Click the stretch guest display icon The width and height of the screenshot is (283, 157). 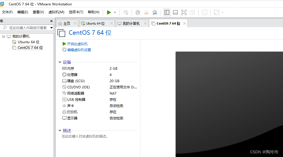click(216, 12)
